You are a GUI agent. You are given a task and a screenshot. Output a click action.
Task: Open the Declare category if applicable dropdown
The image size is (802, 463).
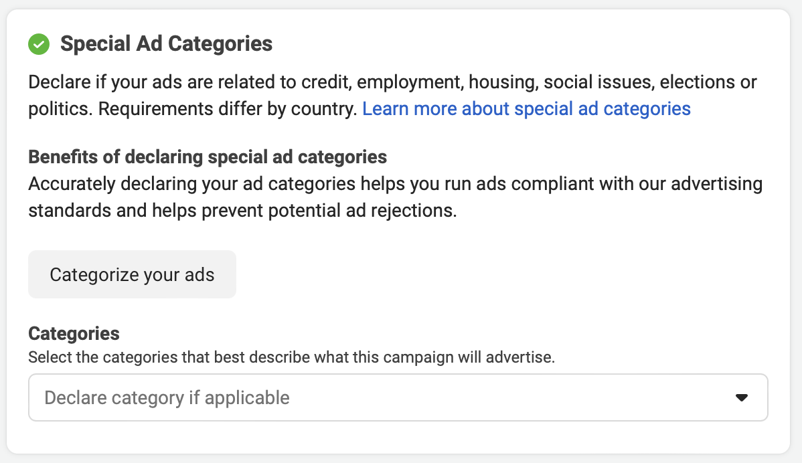(398, 397)
